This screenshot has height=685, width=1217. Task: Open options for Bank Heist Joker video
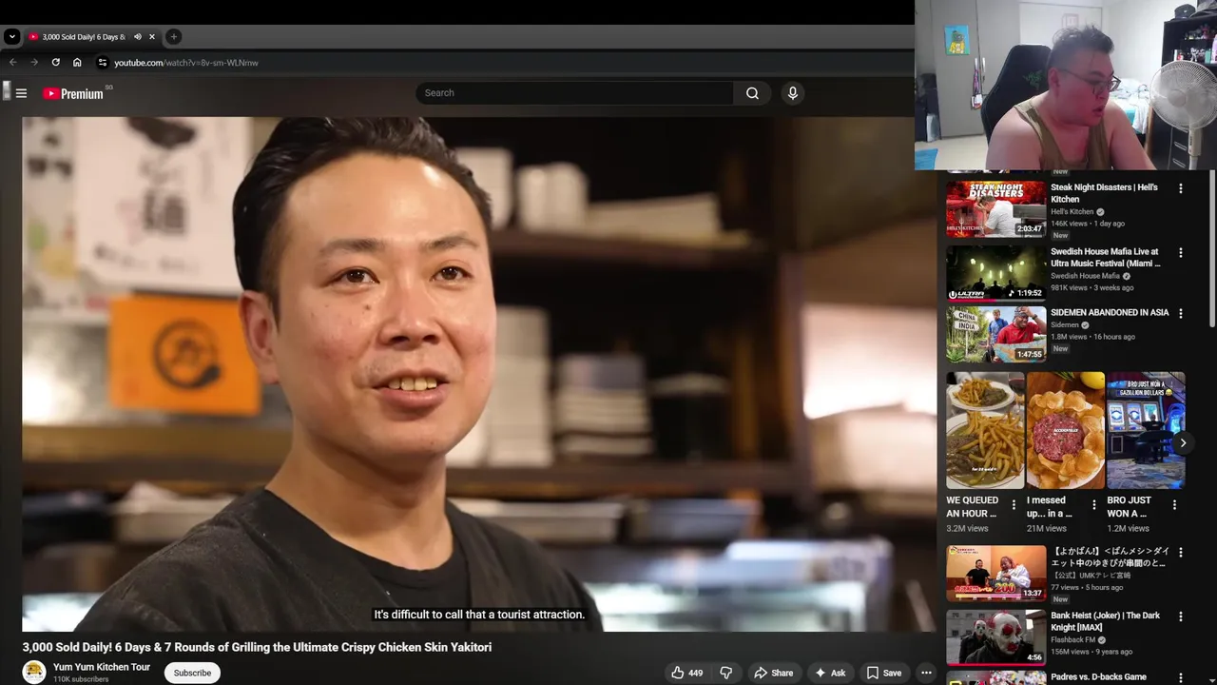coord(1181,616)
